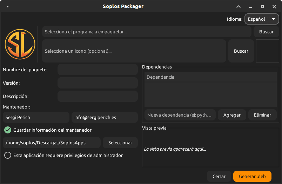Click the Nombre del paquete field
The image size is (282, 184).
tap(98, 70)
